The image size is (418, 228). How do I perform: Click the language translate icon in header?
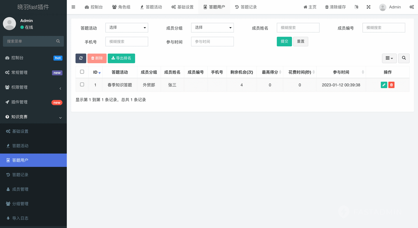point(356,7)
